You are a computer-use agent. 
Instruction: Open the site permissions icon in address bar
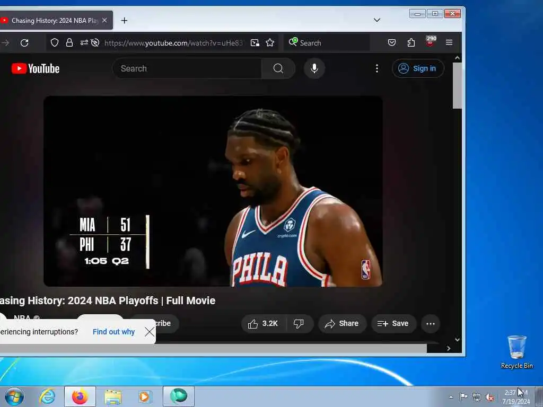click(x=84, y=42)
